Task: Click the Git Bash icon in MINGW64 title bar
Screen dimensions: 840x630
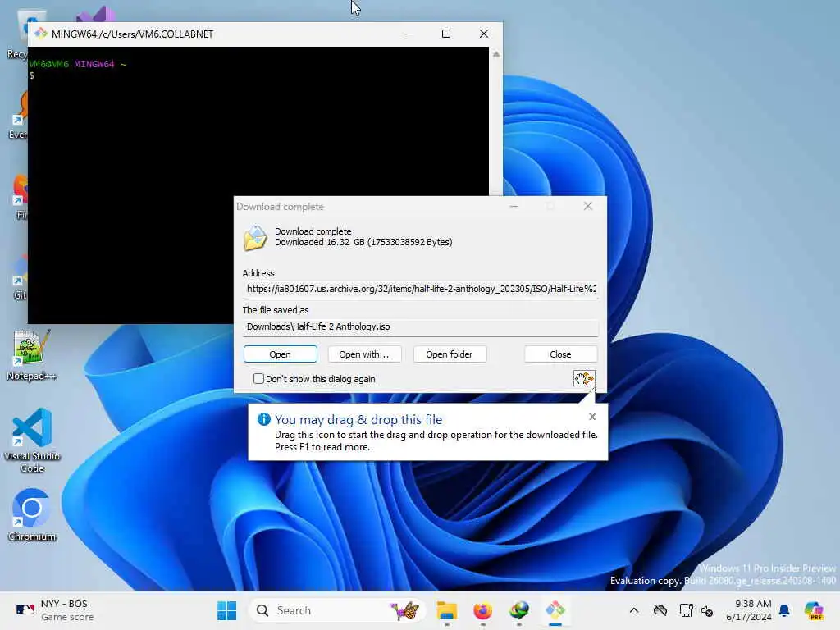Action: click(40, 34)
